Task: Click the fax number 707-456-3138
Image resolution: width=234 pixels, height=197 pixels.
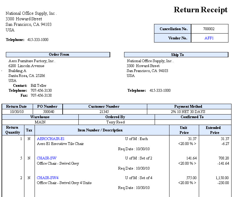Action: tap(41, 95)
